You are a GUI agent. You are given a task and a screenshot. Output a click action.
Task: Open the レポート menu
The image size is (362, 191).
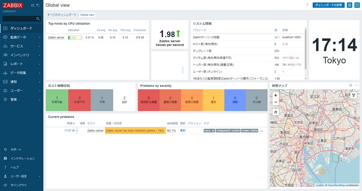[21, 64]
